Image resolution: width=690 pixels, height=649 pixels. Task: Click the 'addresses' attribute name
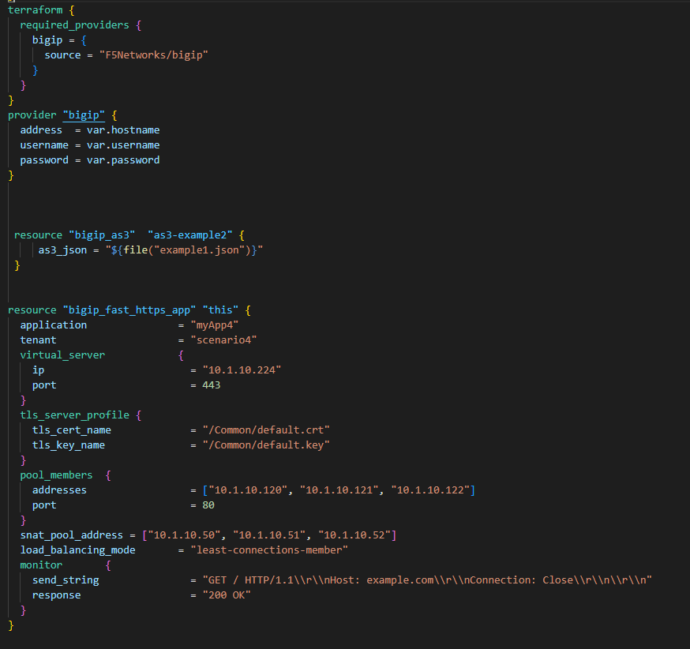(59, 490)
